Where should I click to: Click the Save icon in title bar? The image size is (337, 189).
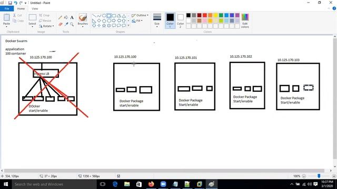10,3
